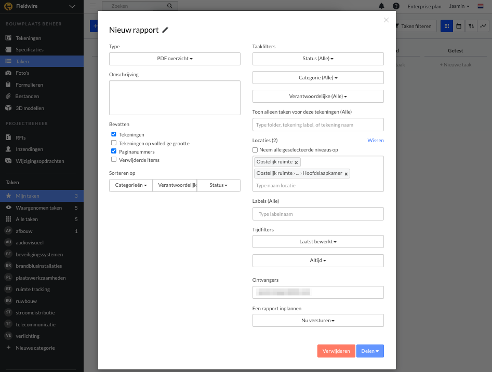This screenshot has height=372, width=492.
Task: Switch to calendar view icon
Action: [459, 26]
